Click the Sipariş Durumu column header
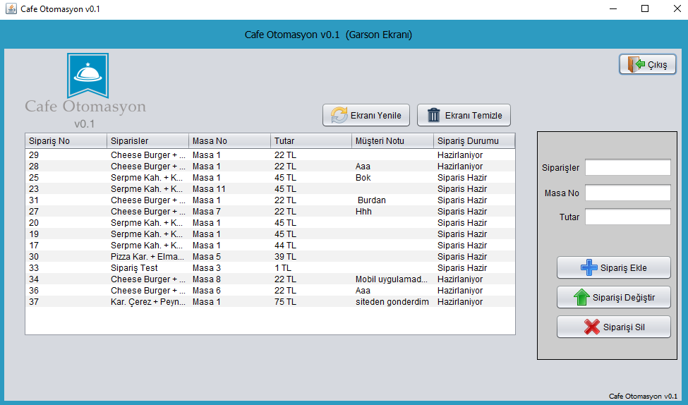Image resolution: width=688 pixels, height=405 pixels. coord(473,141)
